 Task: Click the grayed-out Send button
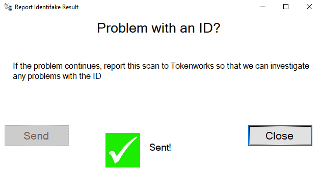[x=37, y=135]
